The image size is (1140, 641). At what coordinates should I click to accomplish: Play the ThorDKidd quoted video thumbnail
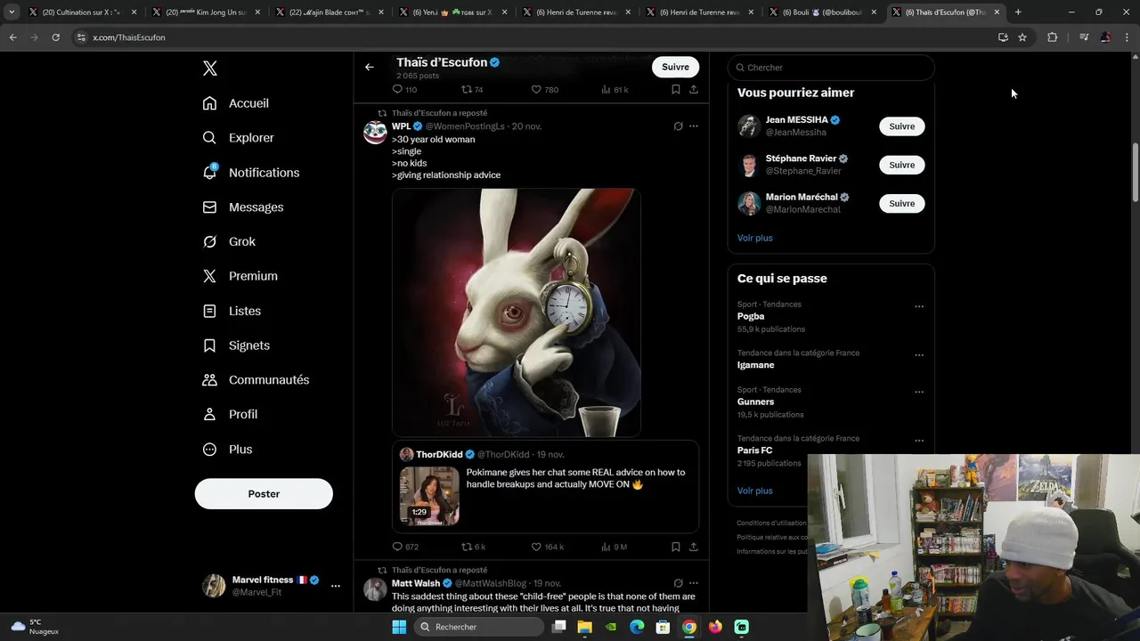(x=429, y=495)
